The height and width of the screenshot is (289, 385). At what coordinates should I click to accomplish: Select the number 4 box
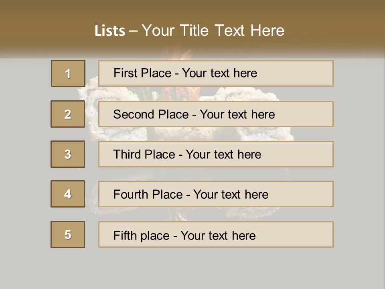coord(68,194)
